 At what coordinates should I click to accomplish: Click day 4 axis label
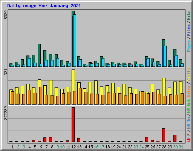tap(29, 147)
